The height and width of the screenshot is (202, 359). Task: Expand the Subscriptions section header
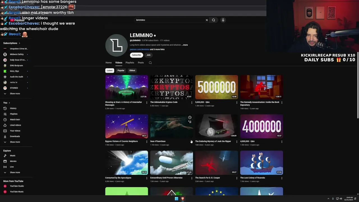pos(12,43)
